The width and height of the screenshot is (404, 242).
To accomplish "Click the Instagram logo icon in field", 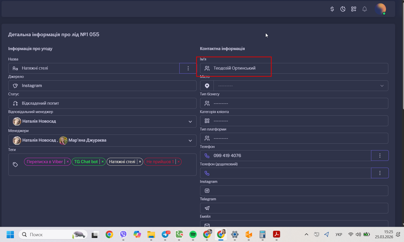I will [x=207, y=191].
